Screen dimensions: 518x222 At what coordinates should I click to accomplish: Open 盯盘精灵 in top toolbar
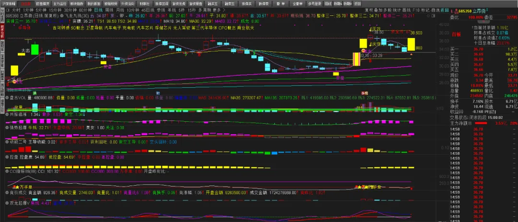pyautogui.click(x=42, y=4)
